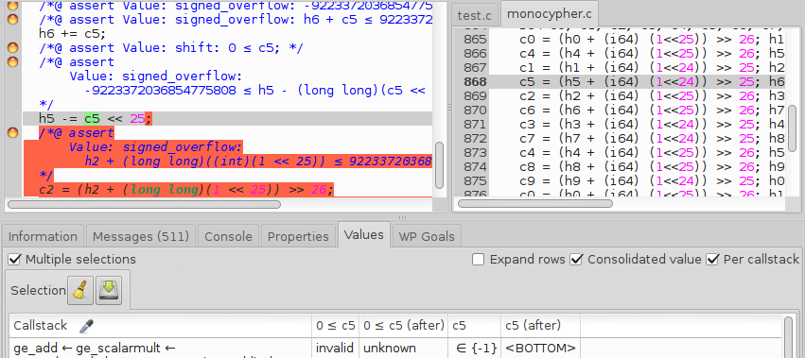The width and height of the screenshot is (805, 358).
Task: Click the vertical scrollbar of the left code pane
Action: (x=439, y=165)
